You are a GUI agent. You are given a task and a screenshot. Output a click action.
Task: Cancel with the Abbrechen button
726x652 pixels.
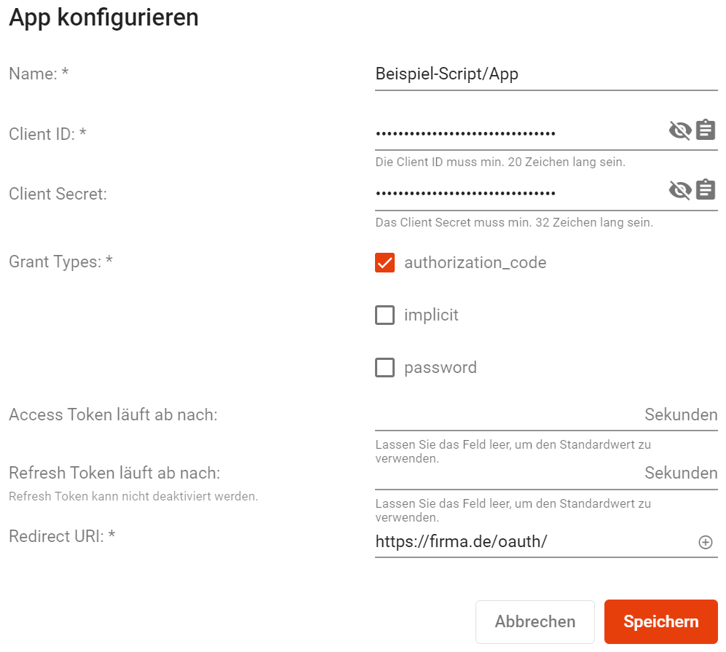[x=534, y=622]
